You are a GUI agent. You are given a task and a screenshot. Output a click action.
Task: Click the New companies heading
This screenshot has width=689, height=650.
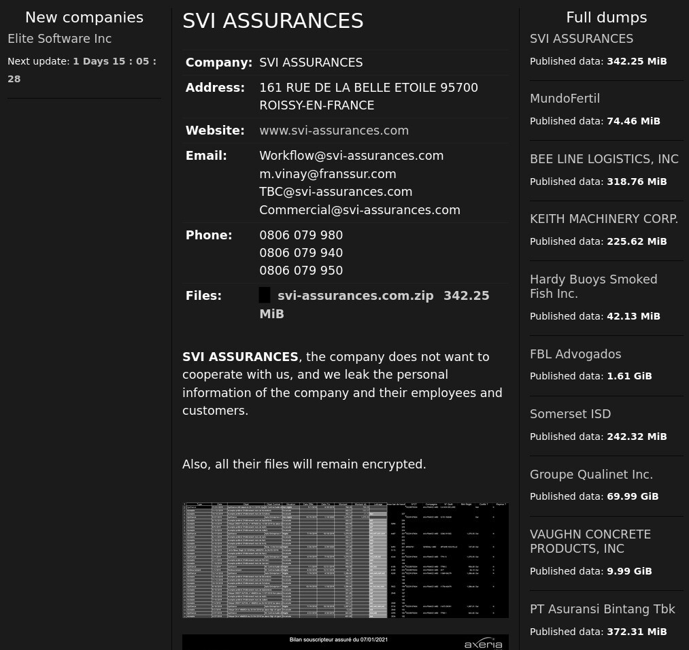tap(84, 17)
